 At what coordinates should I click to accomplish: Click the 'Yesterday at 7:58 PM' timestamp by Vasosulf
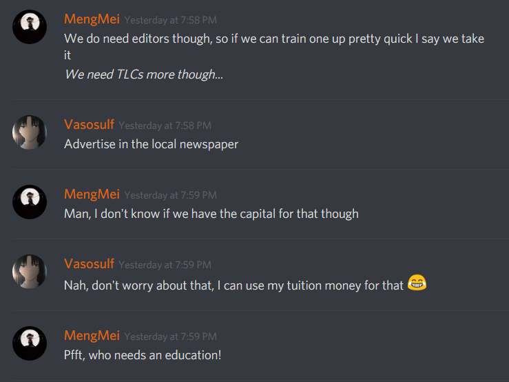(165, 125)
